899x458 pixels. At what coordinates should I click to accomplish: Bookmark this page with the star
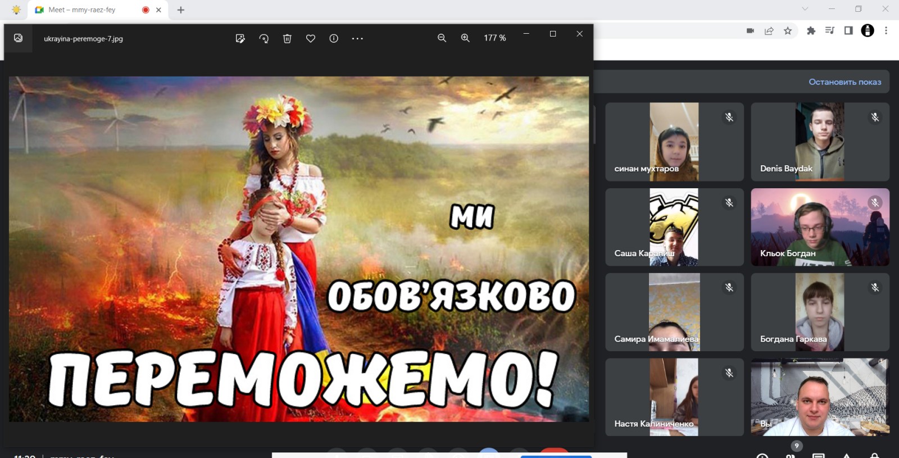788,30
